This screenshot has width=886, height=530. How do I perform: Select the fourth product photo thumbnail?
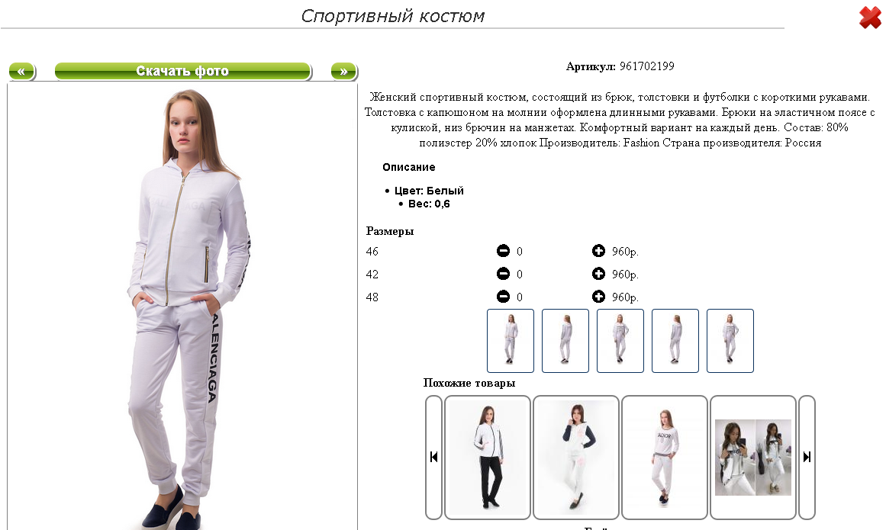pos(675,340)
